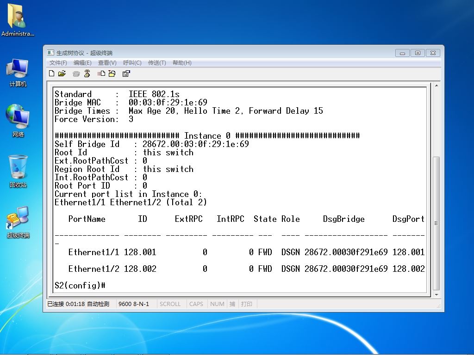Click the Open file toolbar icon
The height and width of the screenshot is (355, 474).
pyautogui.click(x=62, y=73)
